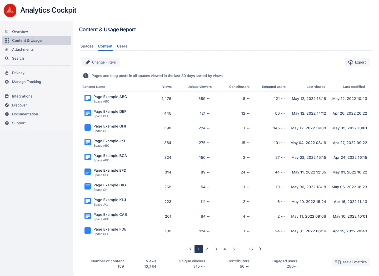Go to page 2 of results
This screenshot has height=276, width=379.
[207, 249]
